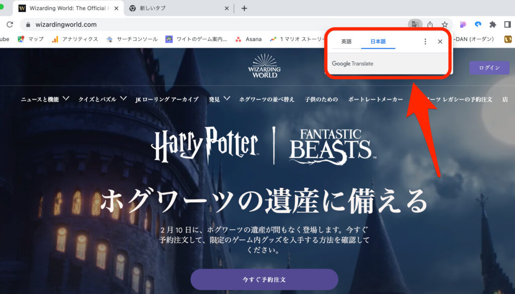Open the ワイトのゲーム案内 bookmark
This screenshot has height=294, width=515.
pos(196,39)
